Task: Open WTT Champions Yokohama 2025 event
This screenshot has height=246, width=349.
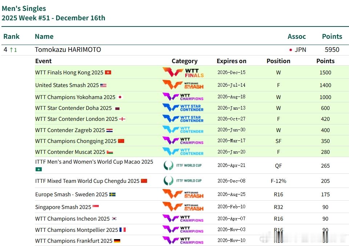Action: (x=75, y=97)
